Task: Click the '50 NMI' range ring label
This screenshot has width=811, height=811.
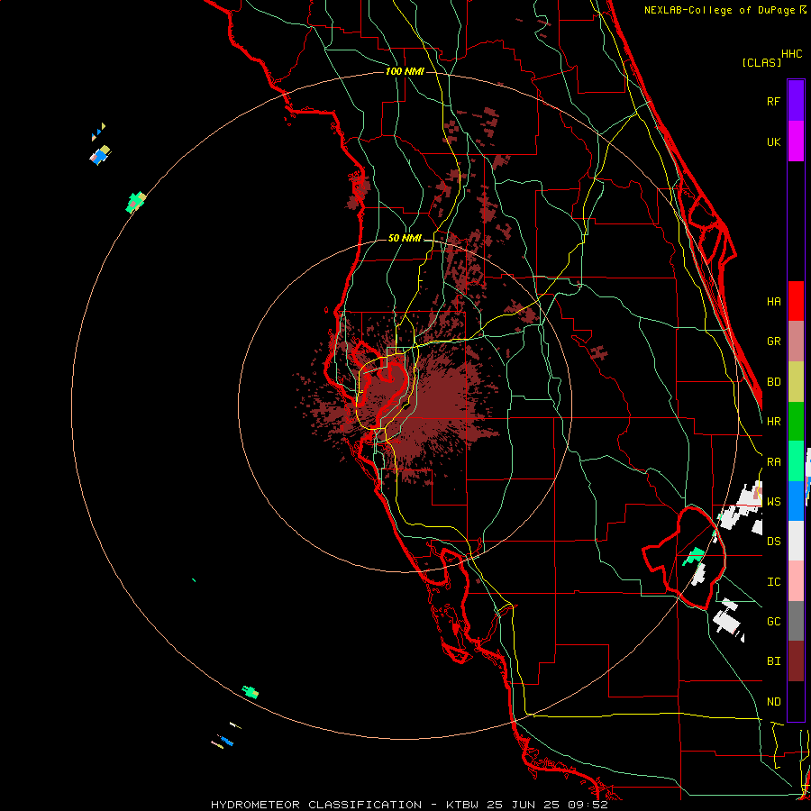Action: (405, 238)
